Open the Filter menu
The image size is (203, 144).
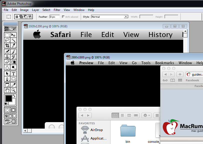point(57,10)
